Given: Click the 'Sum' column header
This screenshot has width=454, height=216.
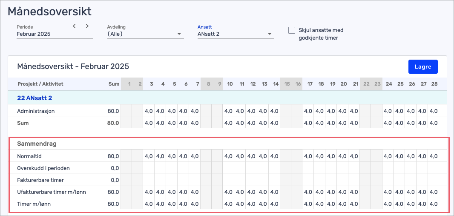Looking at the screenshot, I should tap(114, 84).
